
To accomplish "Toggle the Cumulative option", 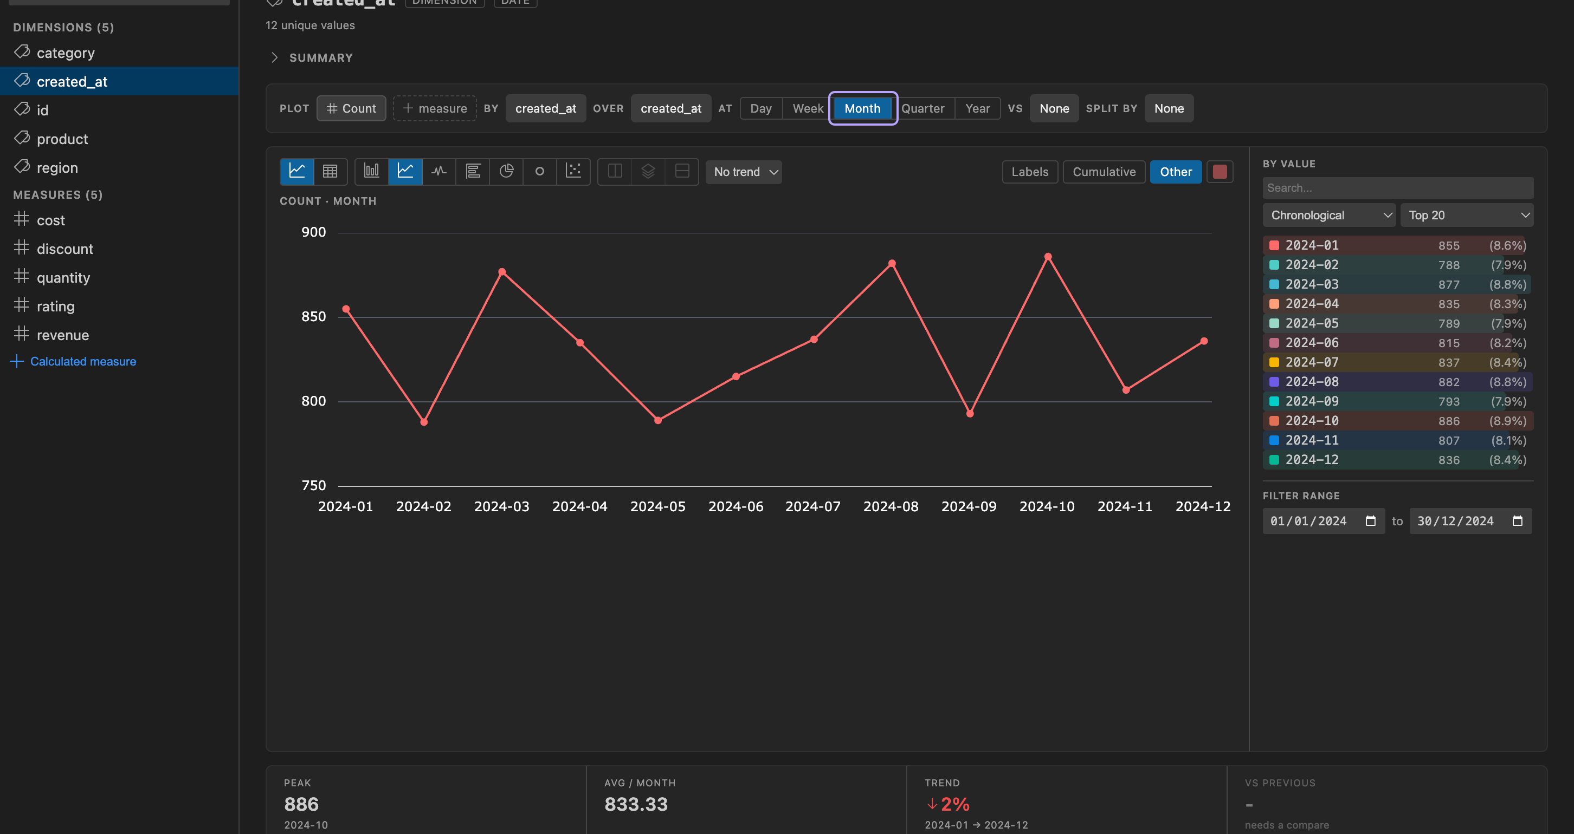I will [x=1104, y=172].
